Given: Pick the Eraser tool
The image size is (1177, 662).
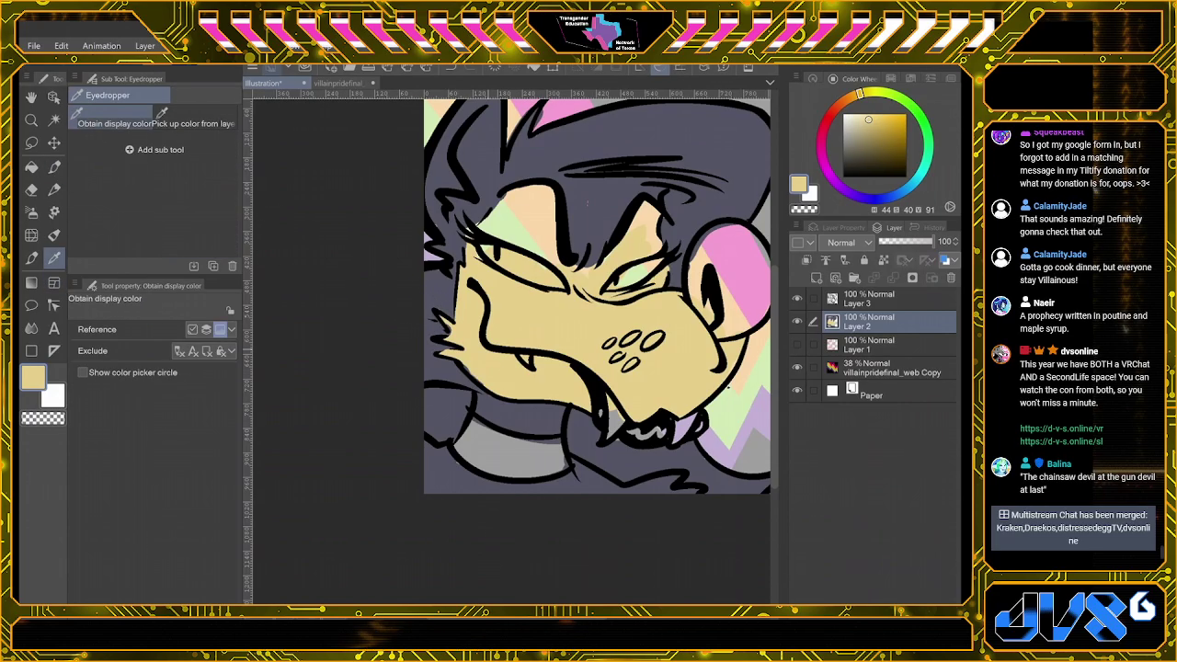Looking at the screenshot, I should tap(31, 189).
